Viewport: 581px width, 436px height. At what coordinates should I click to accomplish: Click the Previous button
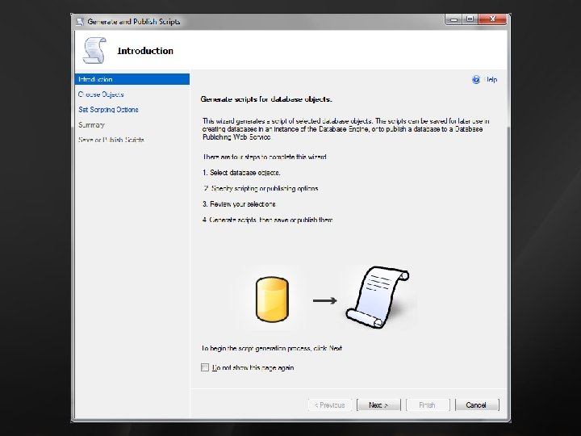329,405
